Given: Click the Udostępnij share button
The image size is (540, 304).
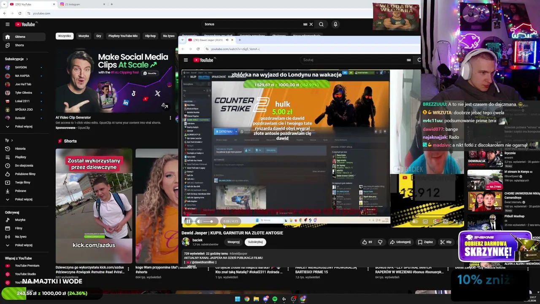Looking at the screenshot, I should tap(400, 242).
